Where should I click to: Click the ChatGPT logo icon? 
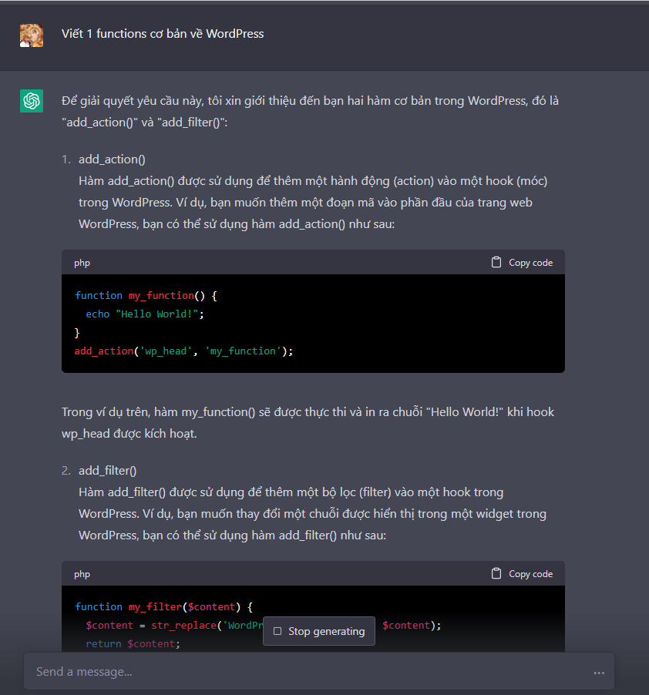pyautogui.click(x=32, y=101)
